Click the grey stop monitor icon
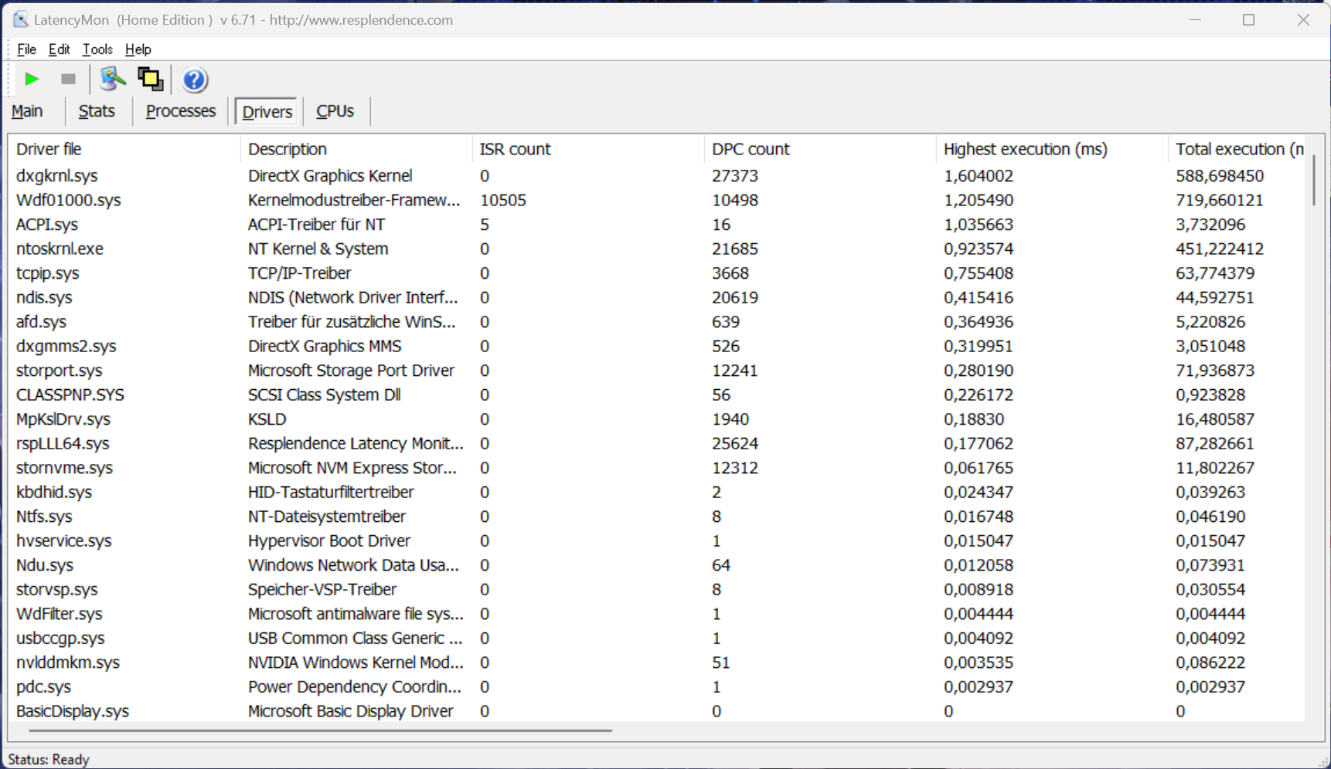The width and height of the screenshot is (1331, 769). pos(68,79)
